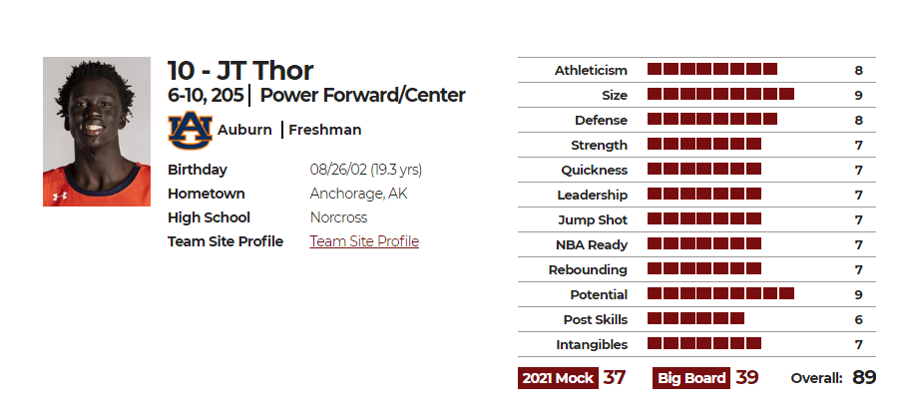898x414 pixels.
Task: Click the 2021 Mock badge
Action: click(558, 378)
